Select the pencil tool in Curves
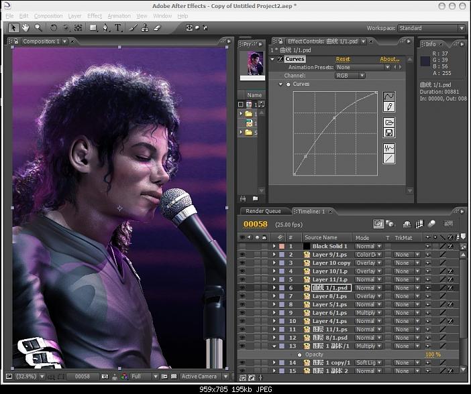471x394 pixels. [389, 107]
